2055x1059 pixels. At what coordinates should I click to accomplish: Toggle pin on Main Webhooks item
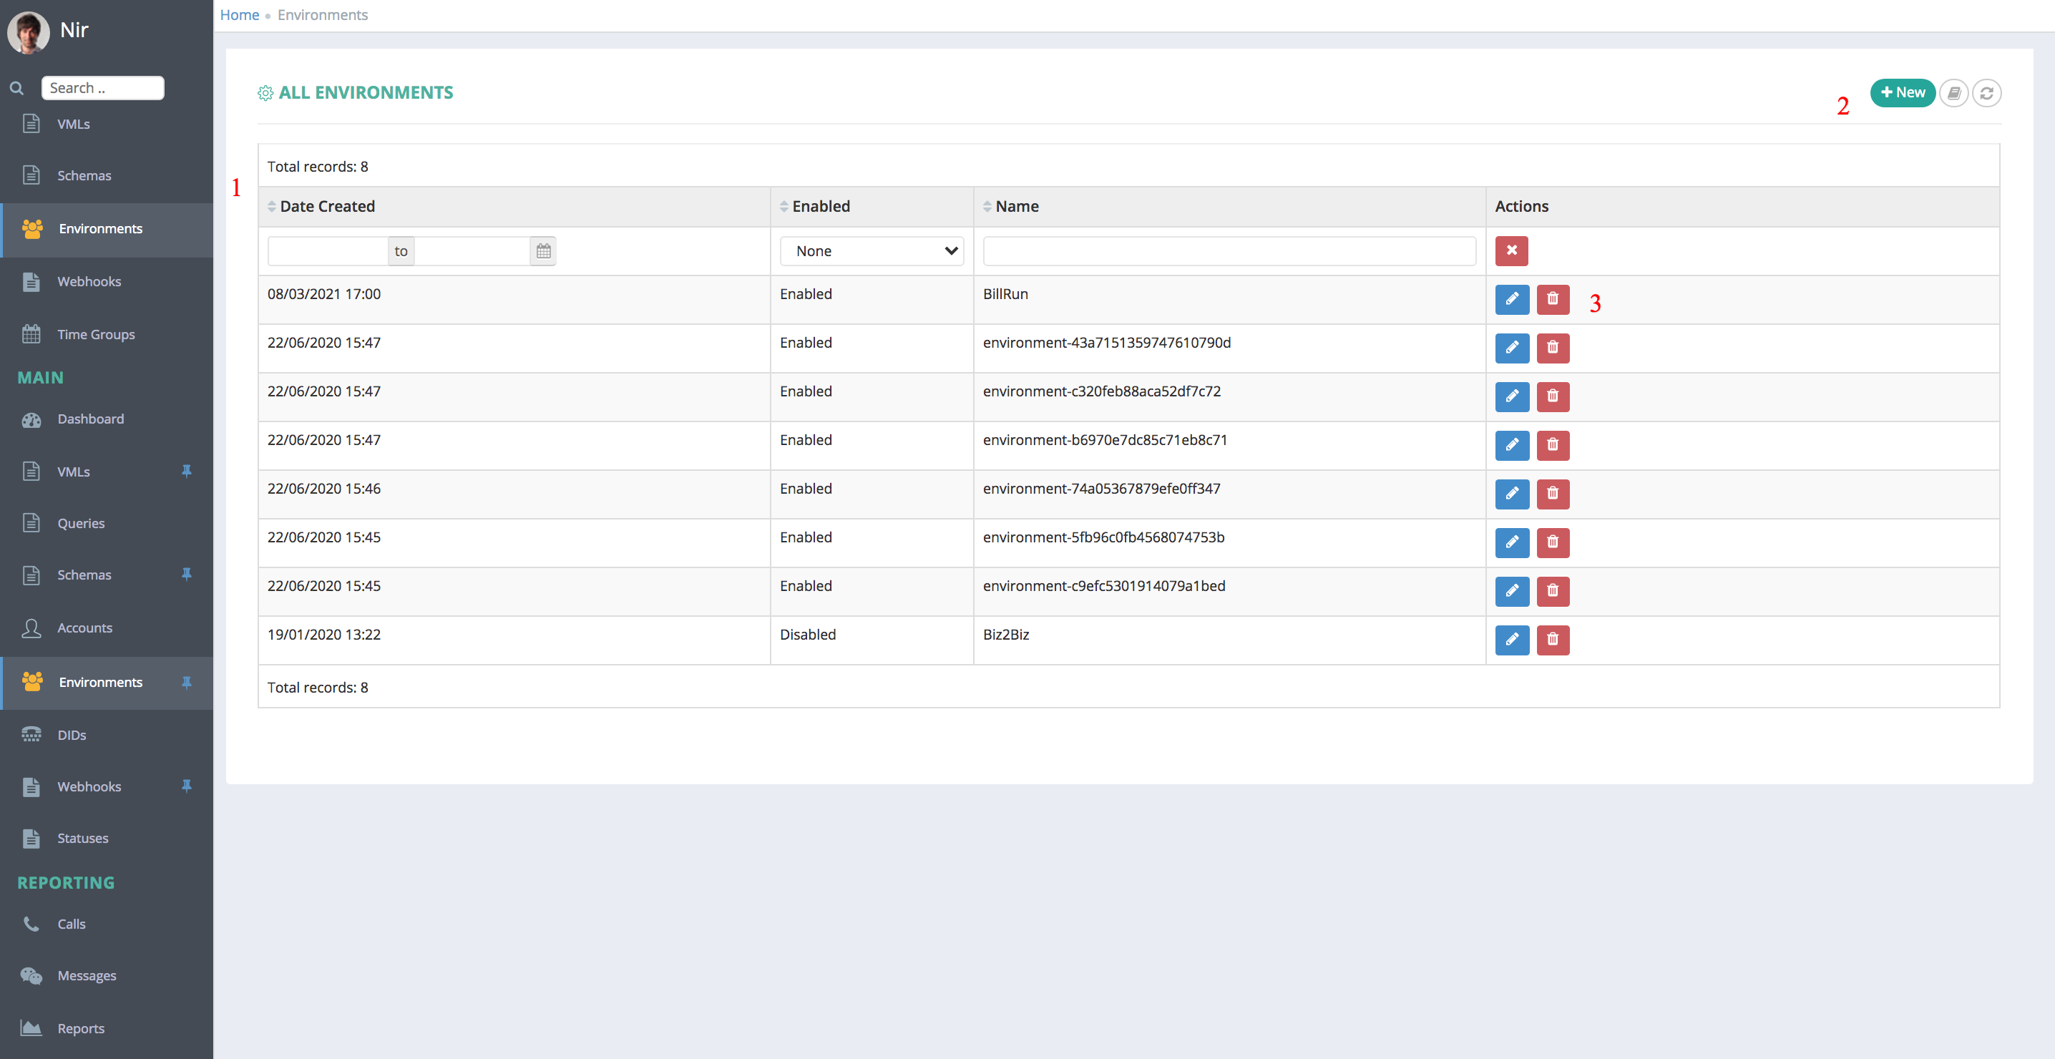point(186,786)
